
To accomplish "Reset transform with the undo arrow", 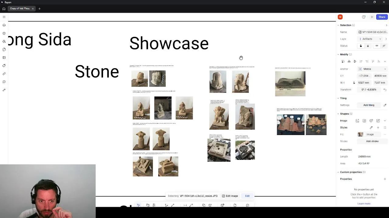I will tap(385, 90).
